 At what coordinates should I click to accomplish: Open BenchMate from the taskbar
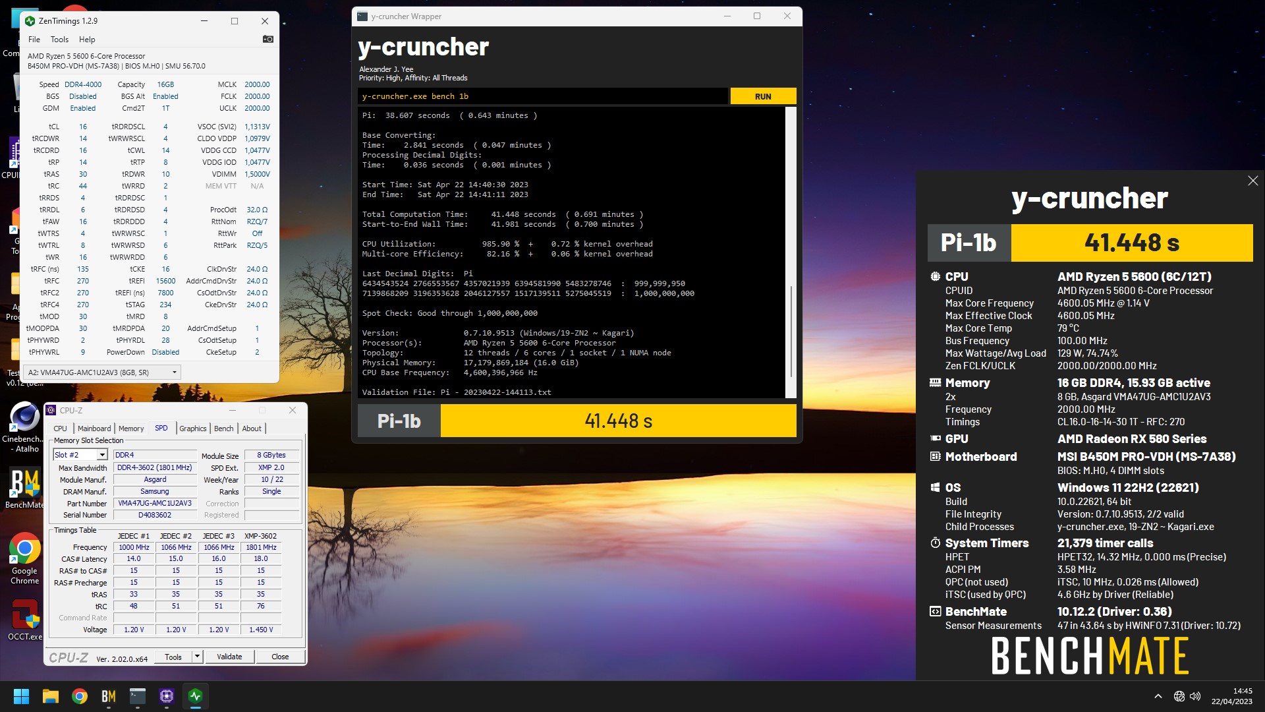point(109,696)
